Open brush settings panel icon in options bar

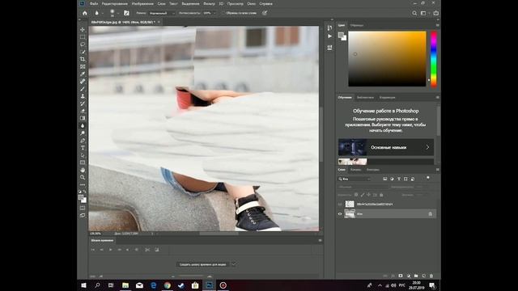126,13
